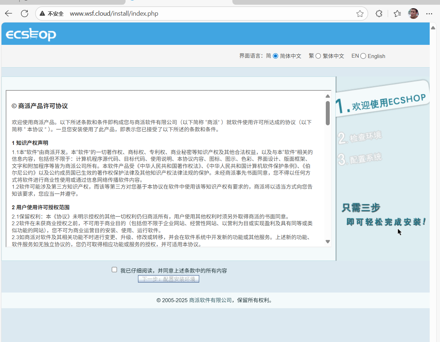Select English language radio button

pos(363,56)
